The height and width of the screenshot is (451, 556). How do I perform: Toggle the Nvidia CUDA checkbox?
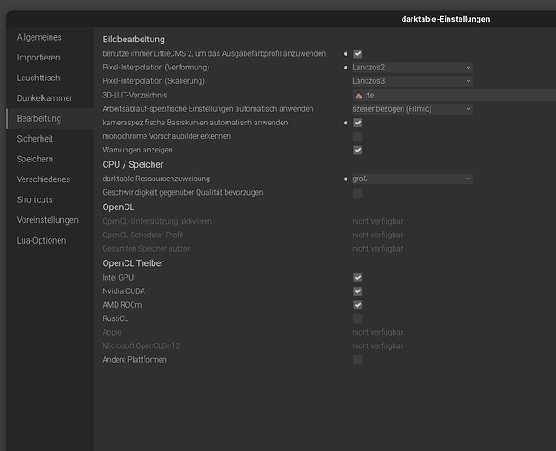point(357,291)
